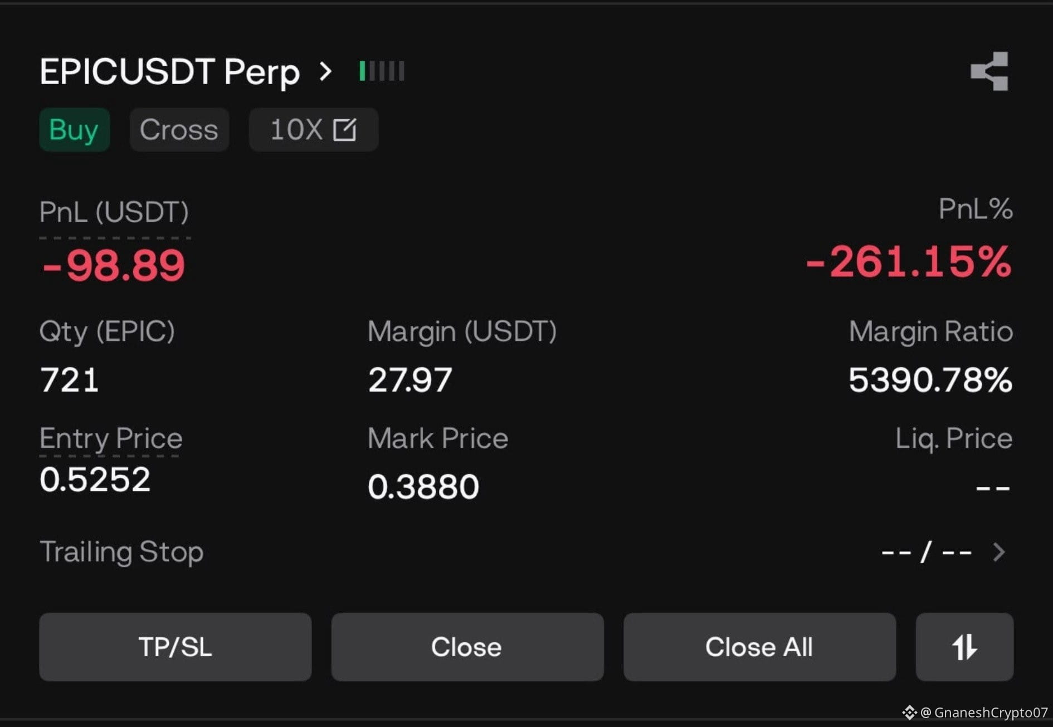Click the ADL indicator bars
The width and height of the screenshot is (1053, 727).
(x=382, y=71)
